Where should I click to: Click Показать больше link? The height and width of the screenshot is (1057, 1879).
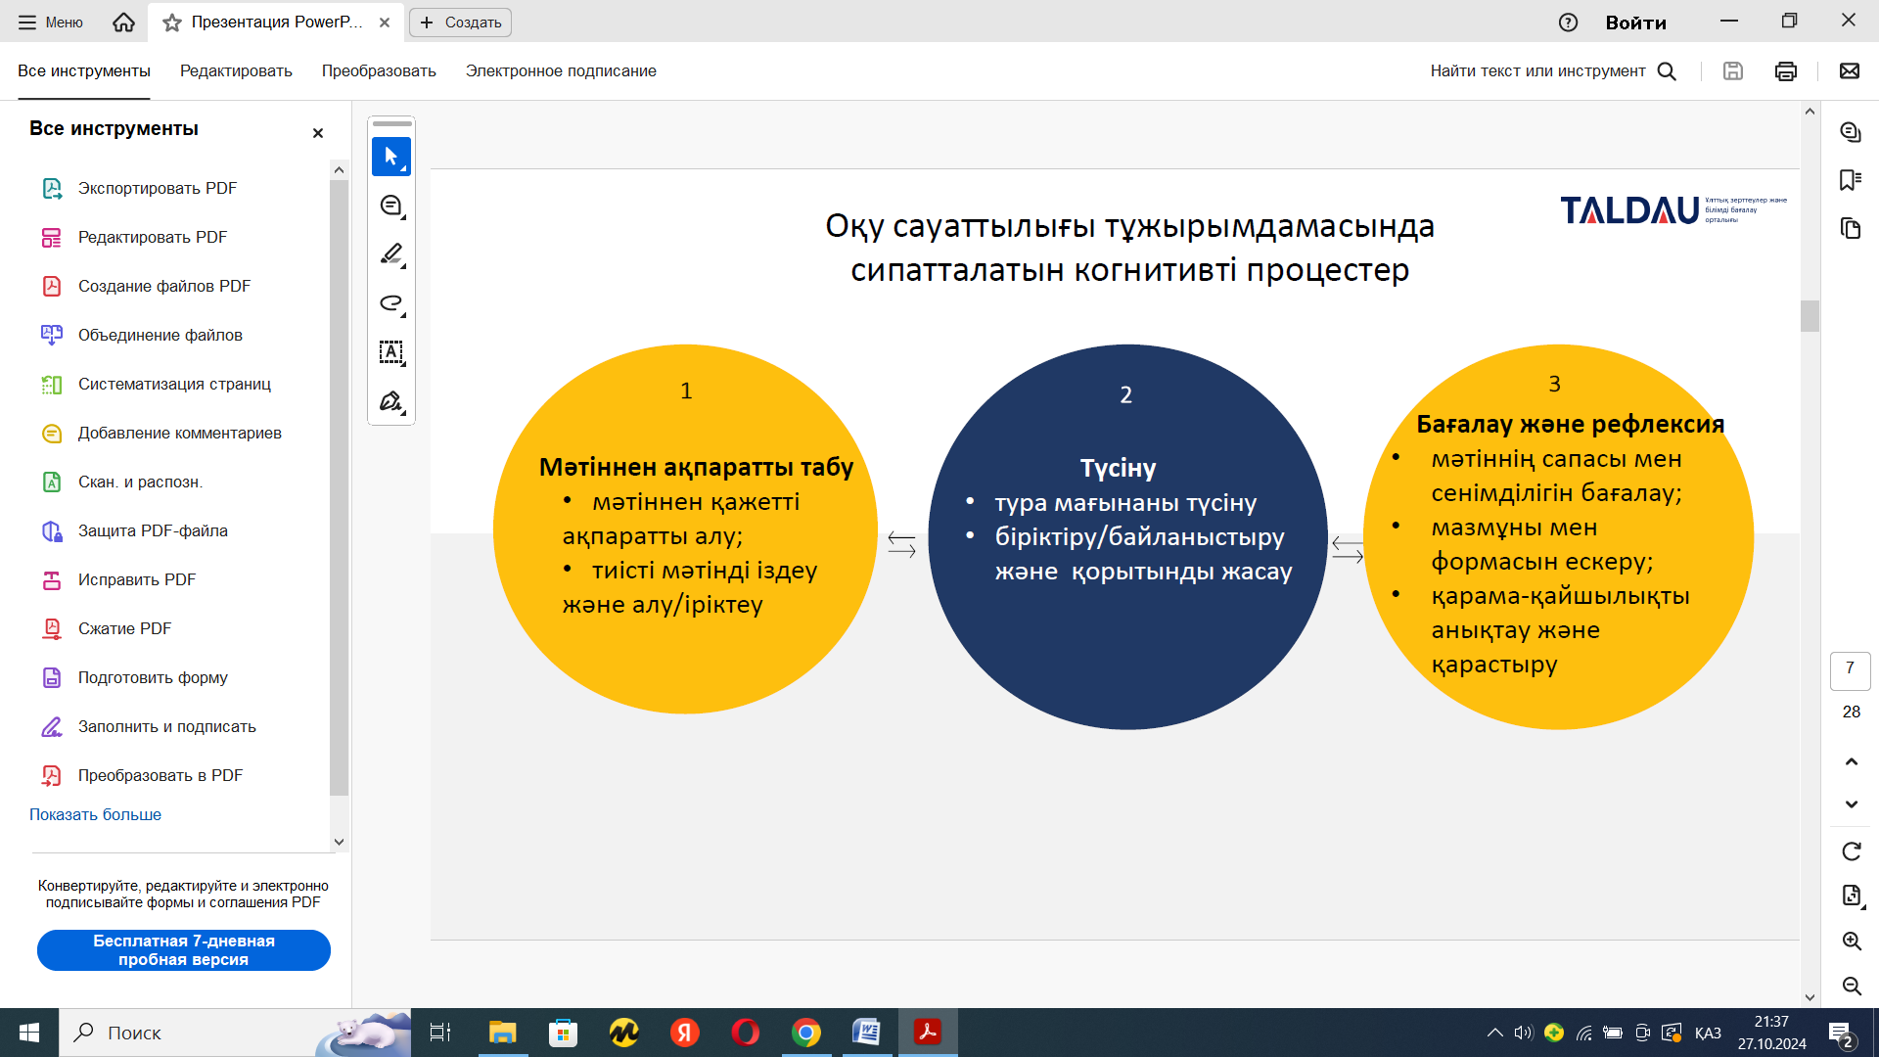(95, 814)
